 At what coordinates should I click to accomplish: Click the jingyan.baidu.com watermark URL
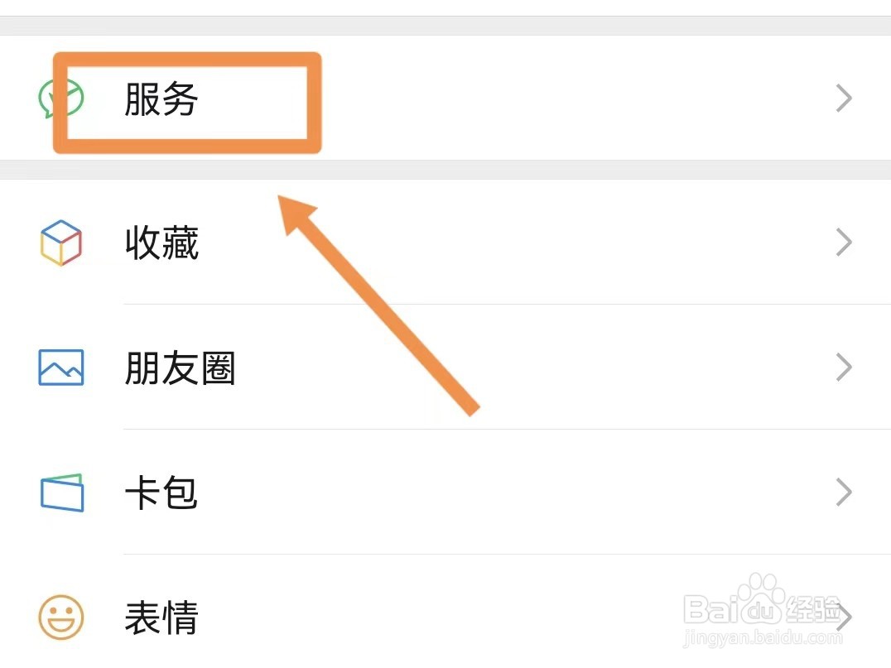762,640
